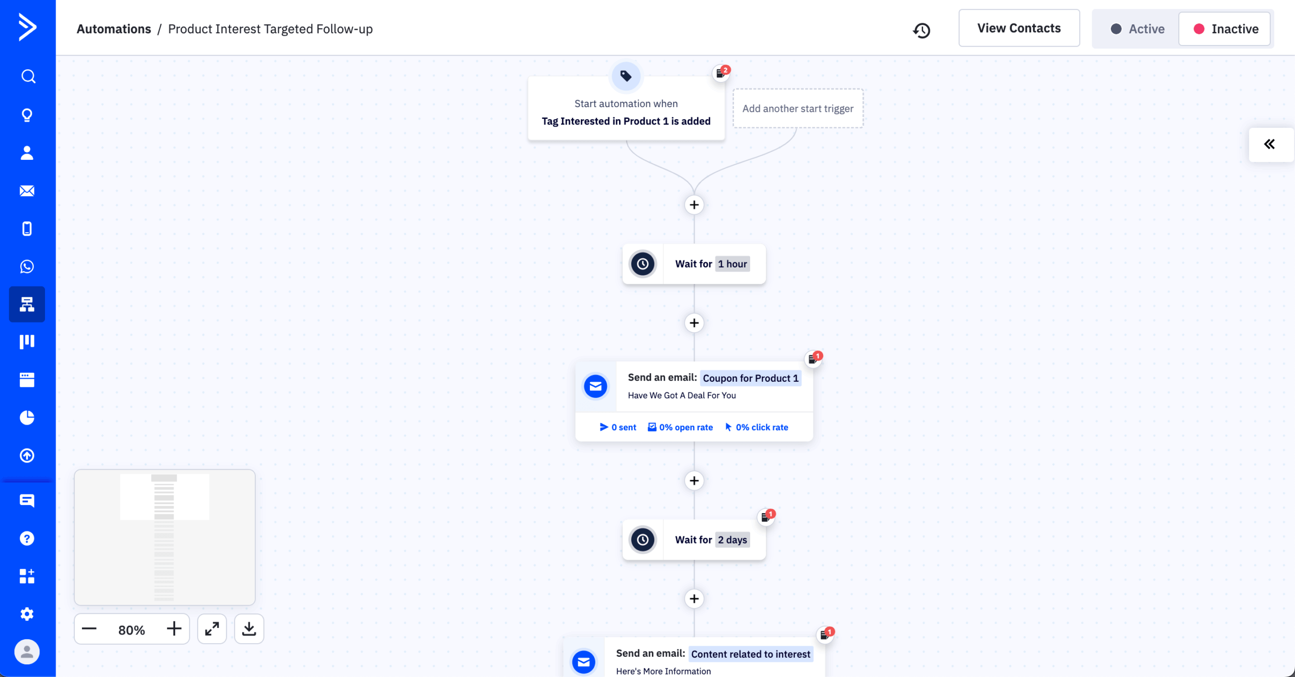The image size is (1295, 677).
Task: Click envelope icon on Coupon for Product 1 email
Action: click(596, 387)
